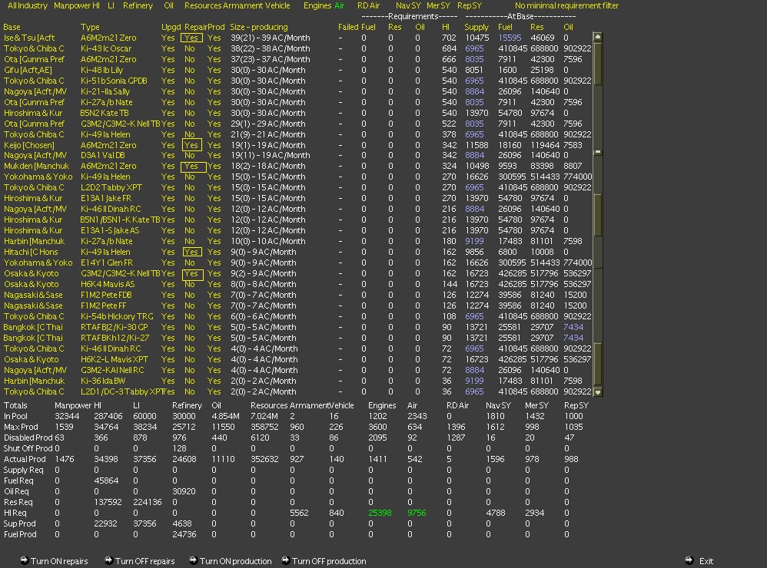This screenshot has width=767, height=568.
Task: Click the 'RTAF BKh12/Ki-27' aircraft type
Action: (x=115, y=338)
